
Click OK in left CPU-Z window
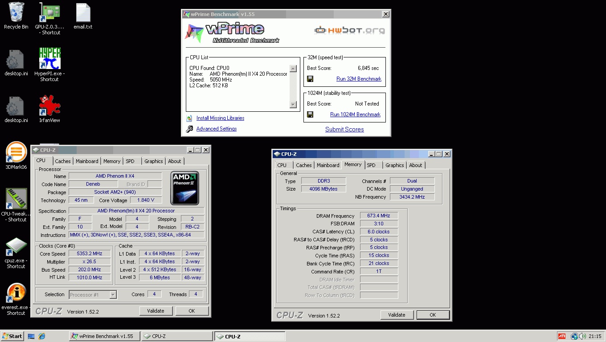[192, 311]
